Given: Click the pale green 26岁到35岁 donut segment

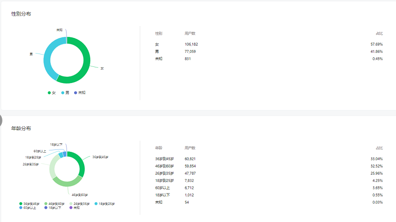Looking at the screenshot, I should click(52, 166).
